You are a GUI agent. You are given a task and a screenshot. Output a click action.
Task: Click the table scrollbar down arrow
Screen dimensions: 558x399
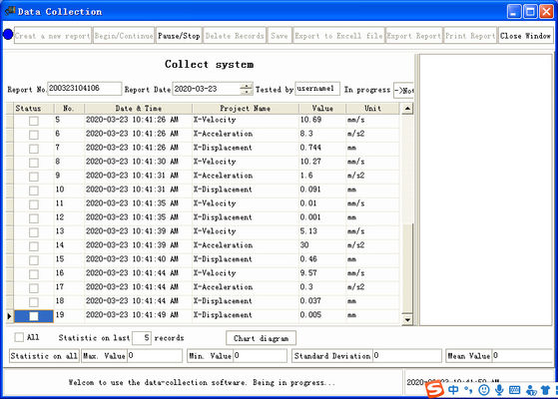pyautogui.click(x=407, y=319)
